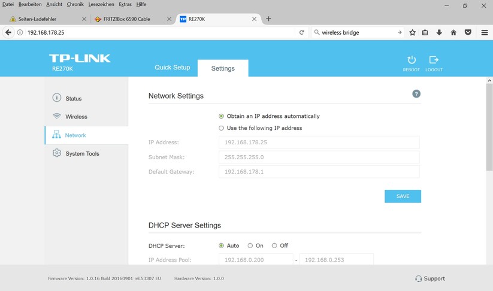The image size is (493, 291).
Task: Open the Firefox hamburger menu
Action: [484, 32]
